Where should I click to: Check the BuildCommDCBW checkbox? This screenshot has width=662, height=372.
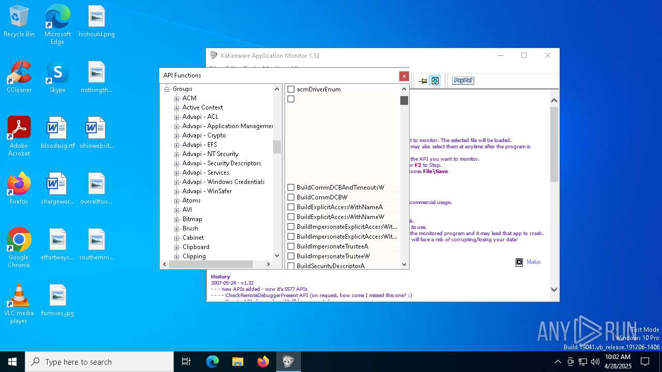291,197
